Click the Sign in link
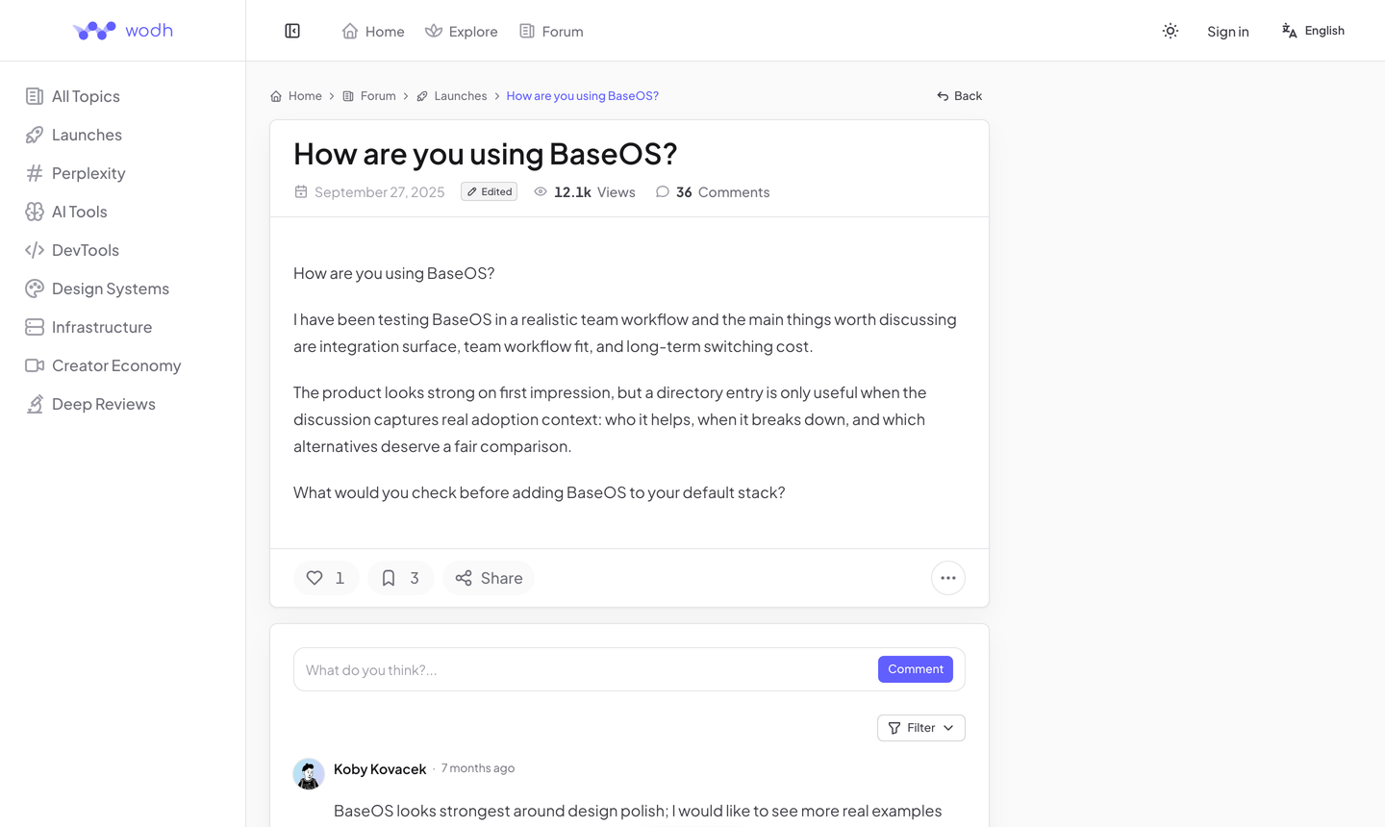Image resolution: width=1385 pixels, height=827 pixels. (1228, 32)
